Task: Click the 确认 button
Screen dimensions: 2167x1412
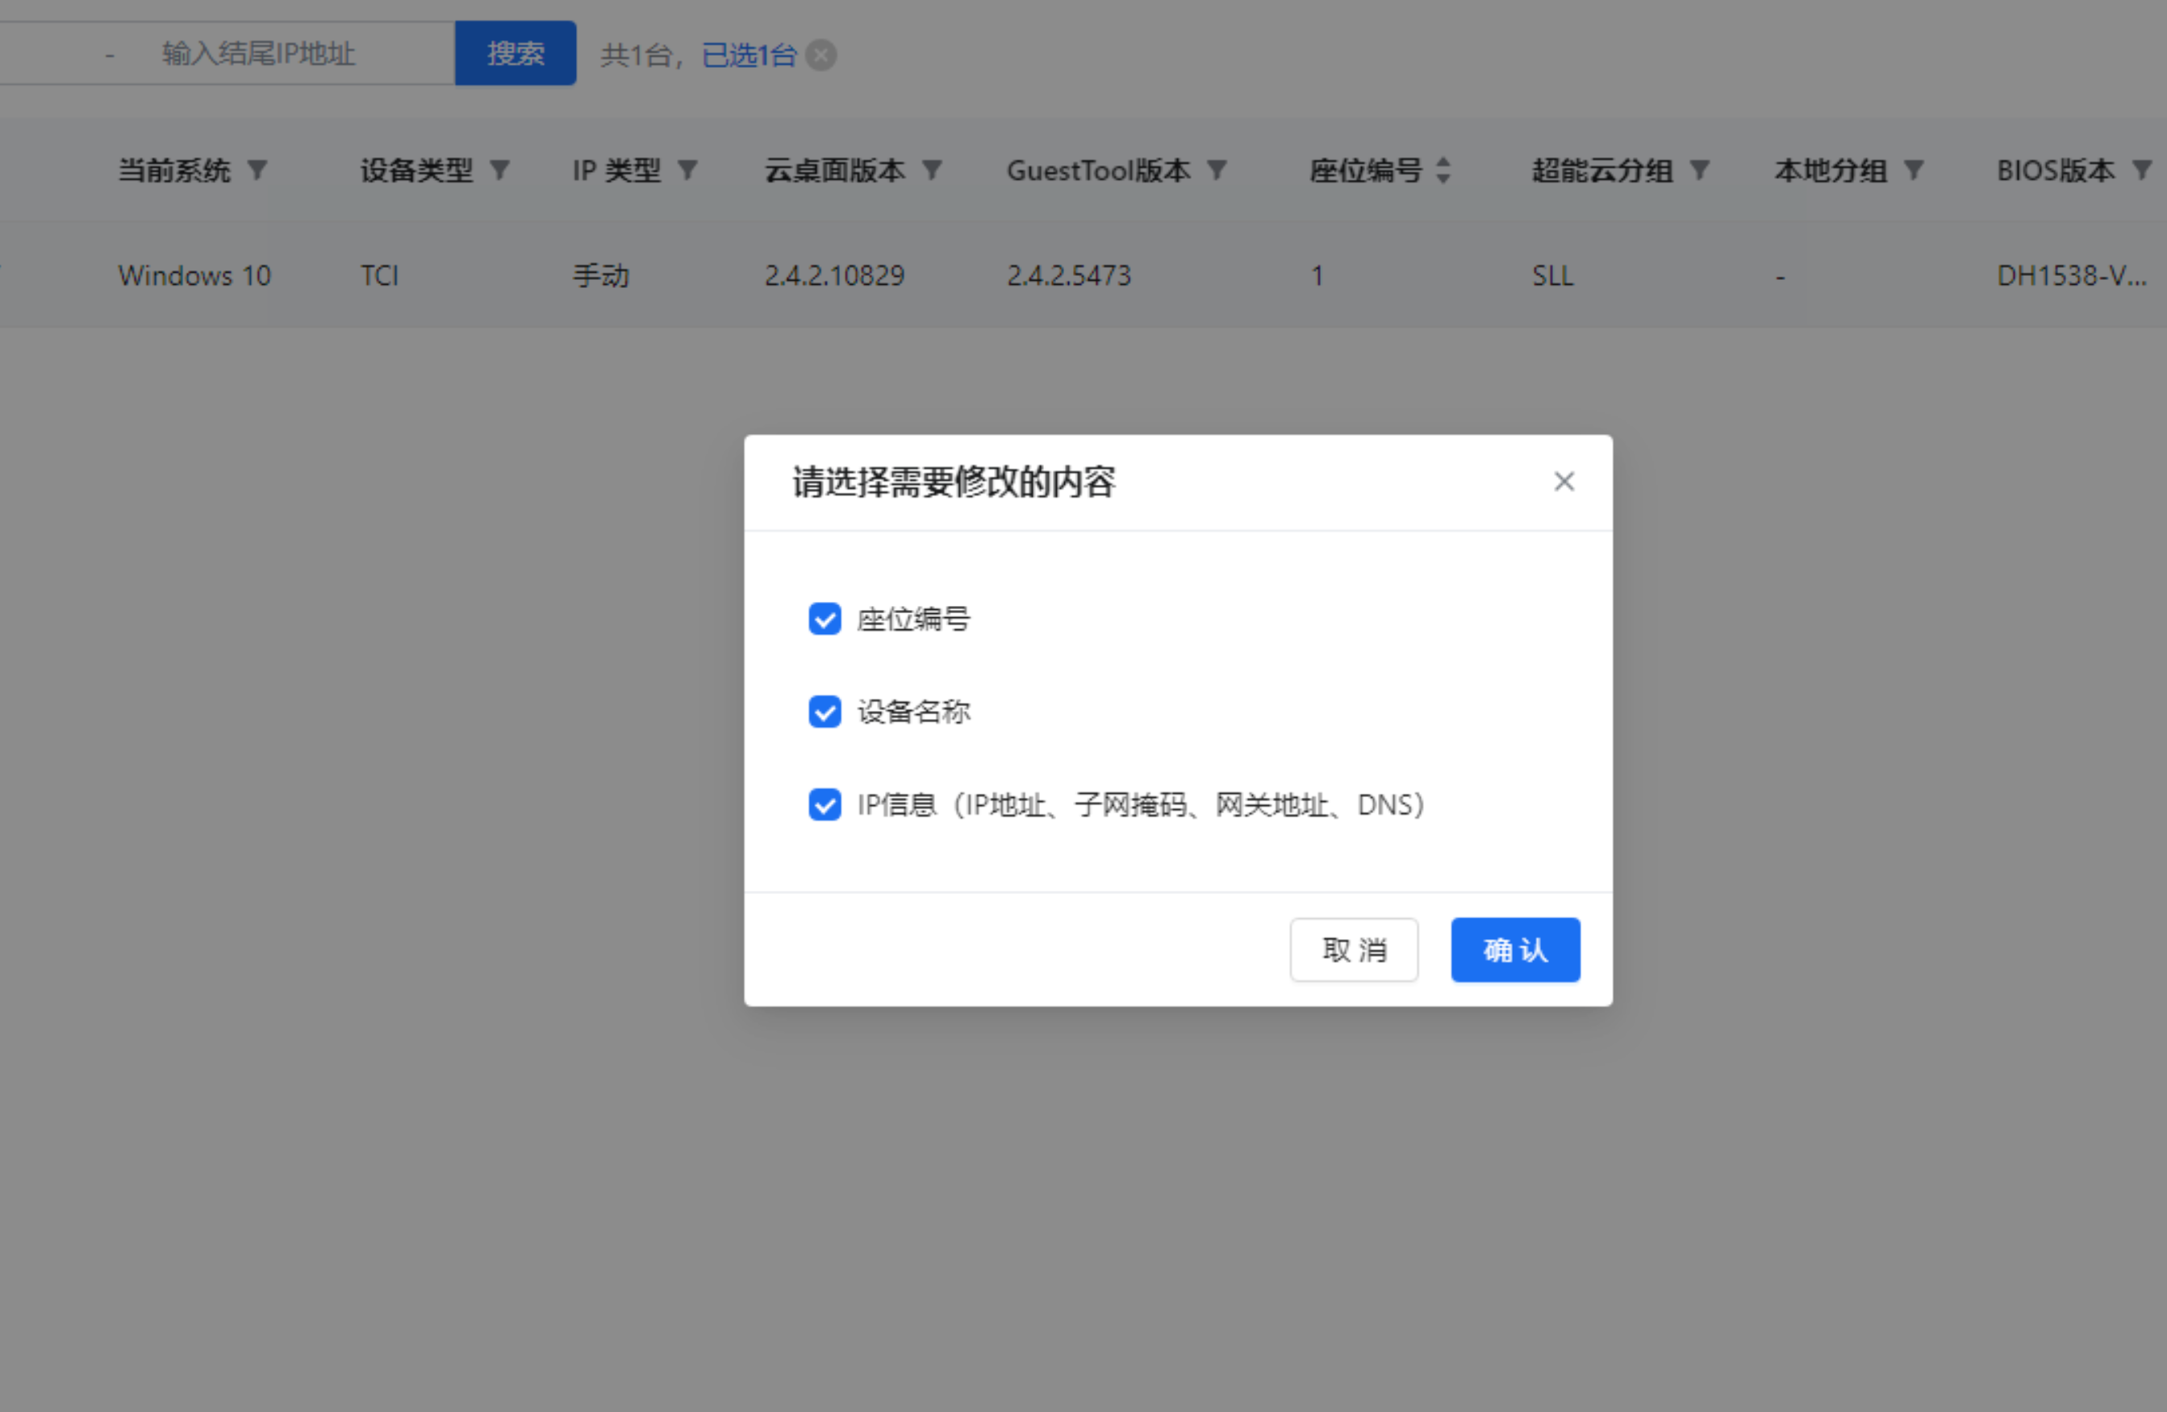Action: (1514, 950)
